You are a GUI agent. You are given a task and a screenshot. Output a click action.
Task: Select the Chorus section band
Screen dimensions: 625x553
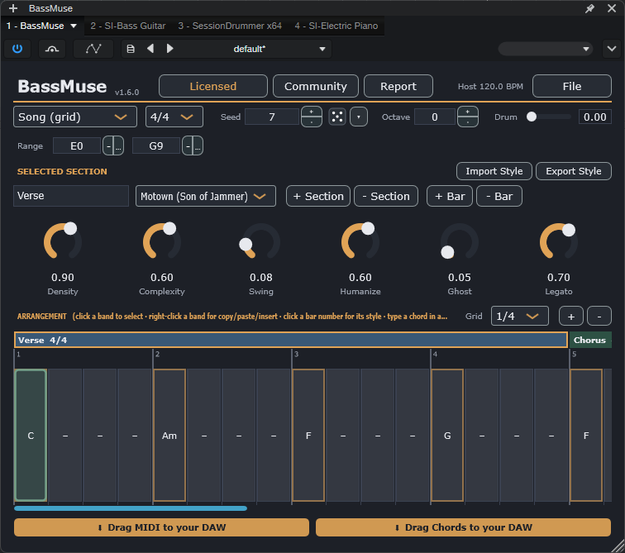[x=590, y=340]
